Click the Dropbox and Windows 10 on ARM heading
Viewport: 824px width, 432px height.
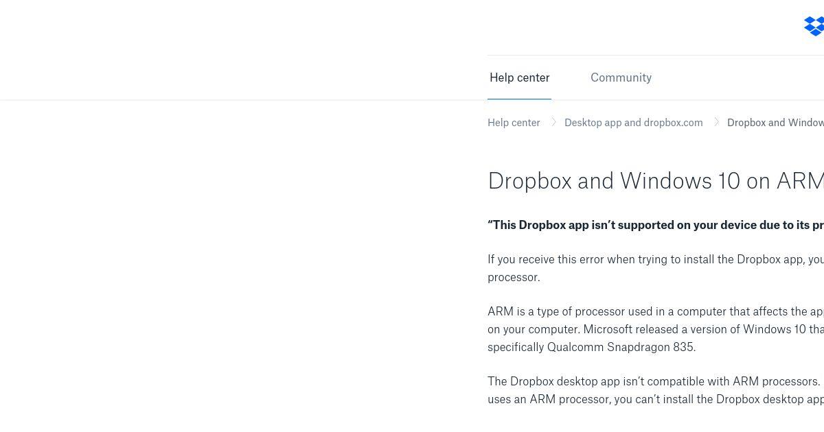pyautogui.click(x=656, y=181)
